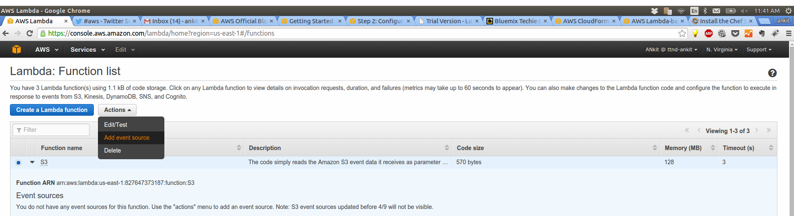This screenshot has height=216, width=794.
Task: Open the Chrome hamburger menu
Action: click(789, 33)
